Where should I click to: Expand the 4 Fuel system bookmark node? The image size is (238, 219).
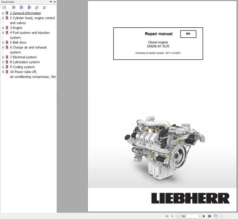coord(3,33)
